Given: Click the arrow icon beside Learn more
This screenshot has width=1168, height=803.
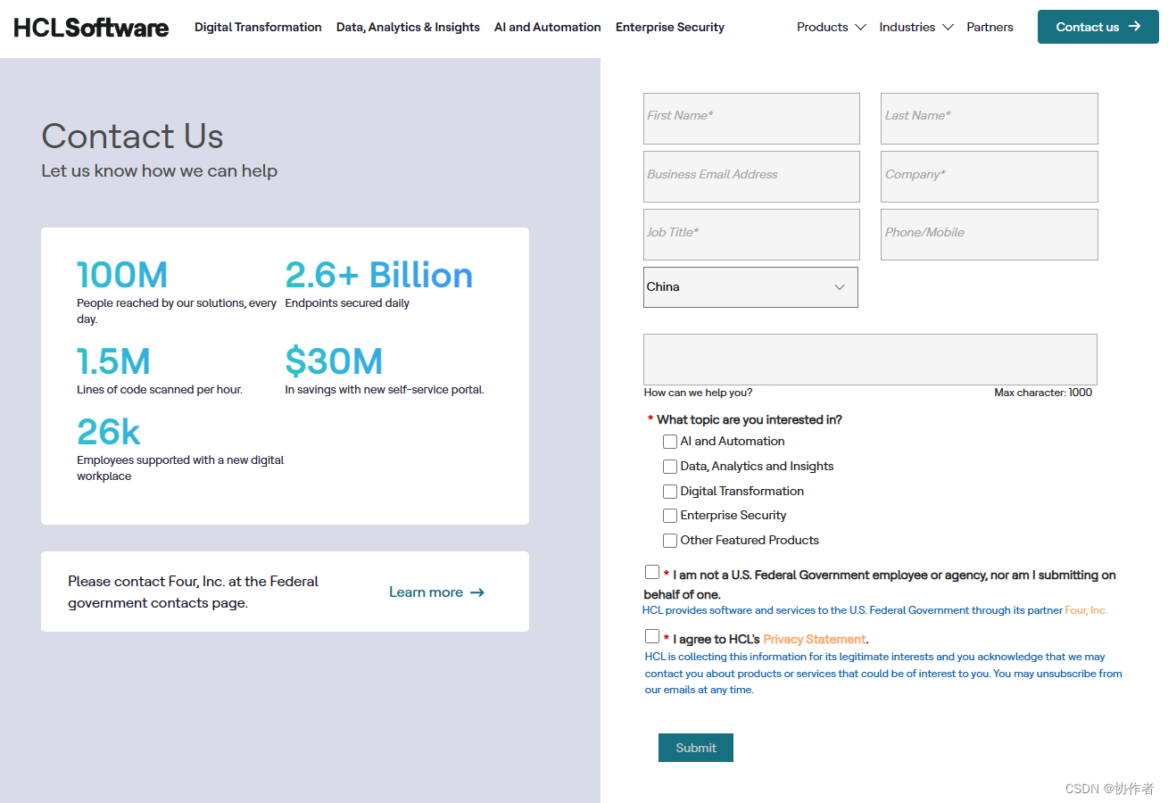Looking at the screenshot, I should (477, 592).
